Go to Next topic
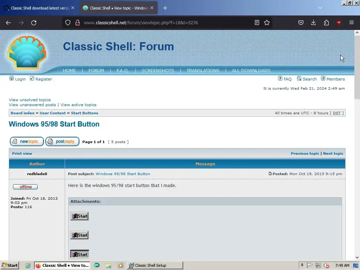The height and width of the screenshot is (270, 360). coord(333,153)
